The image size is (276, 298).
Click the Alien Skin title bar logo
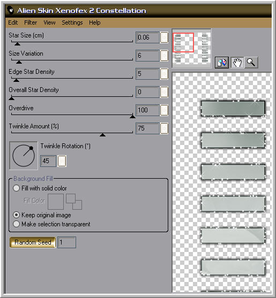(11, 10)
